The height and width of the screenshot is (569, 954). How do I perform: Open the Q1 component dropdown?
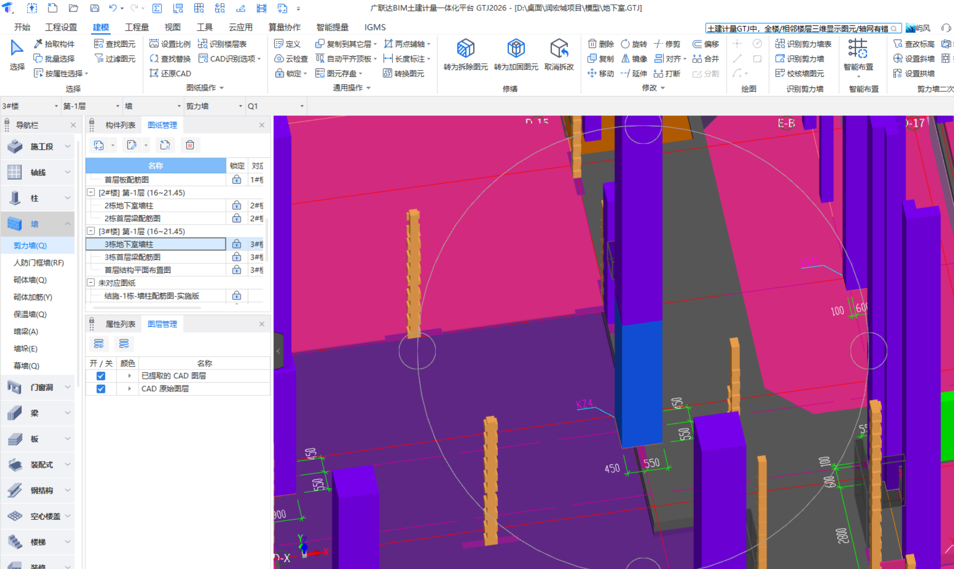[276, 106]
